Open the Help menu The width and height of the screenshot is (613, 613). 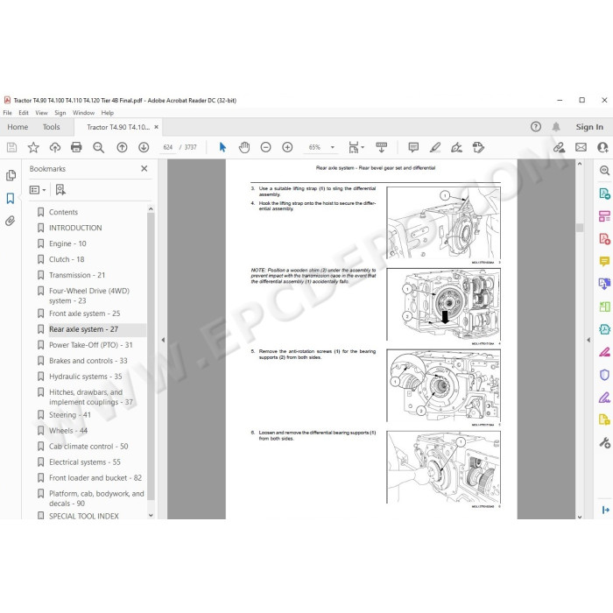[x=108, y=113]
